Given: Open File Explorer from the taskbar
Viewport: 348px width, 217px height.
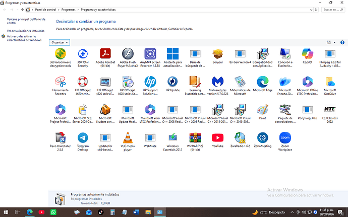Looking at the screenshot, I should (x=148, y=212).
